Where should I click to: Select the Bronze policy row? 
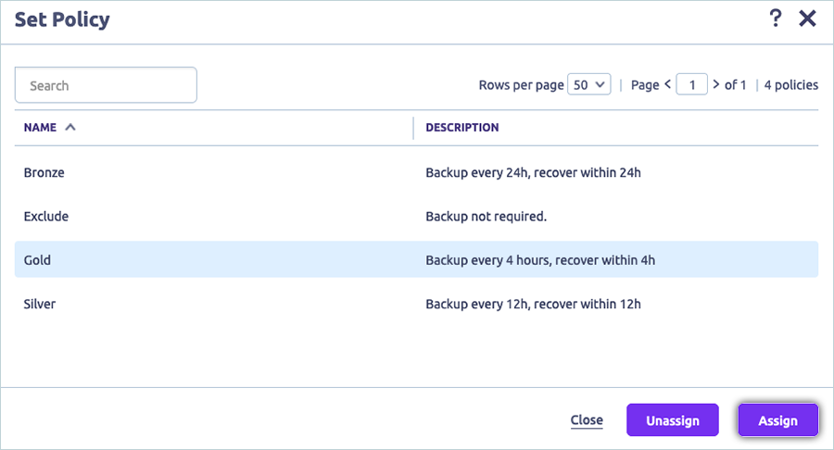[44, 172]
